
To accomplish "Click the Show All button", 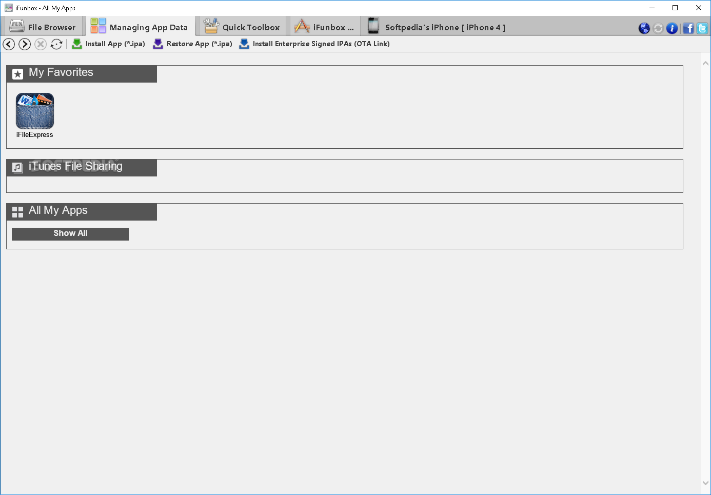I will [x=70, y=234].
